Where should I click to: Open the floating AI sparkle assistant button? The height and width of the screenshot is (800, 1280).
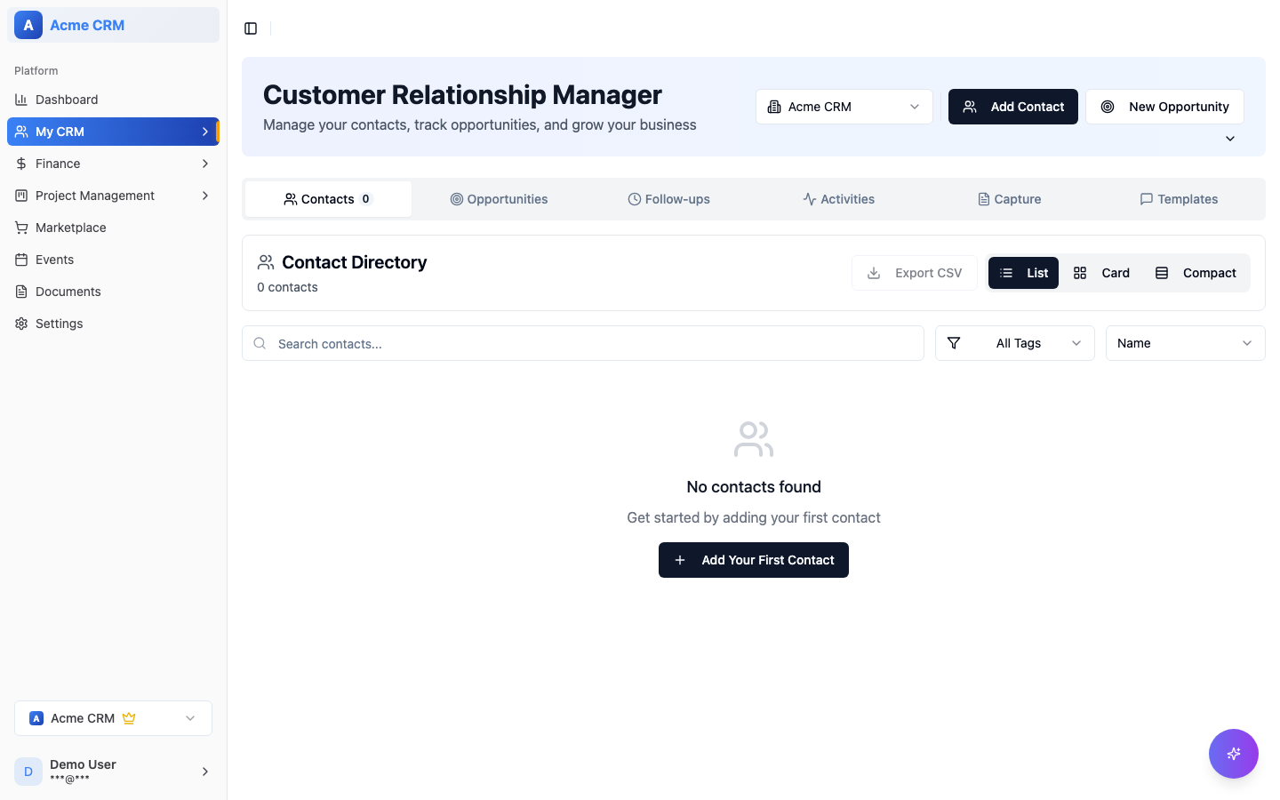(x=1234, y=754)
